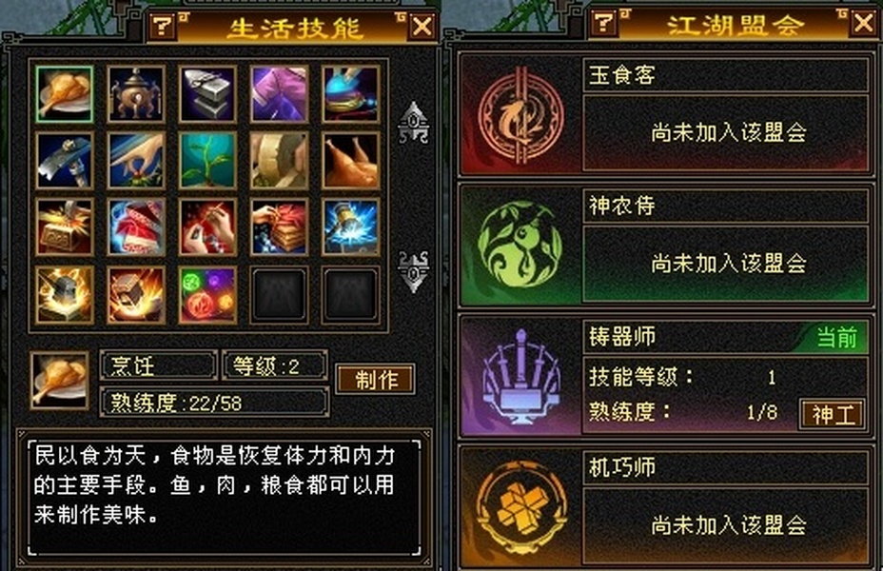
Task: Click the red gift wrapping skill icon
Action: tap(136, 227)
